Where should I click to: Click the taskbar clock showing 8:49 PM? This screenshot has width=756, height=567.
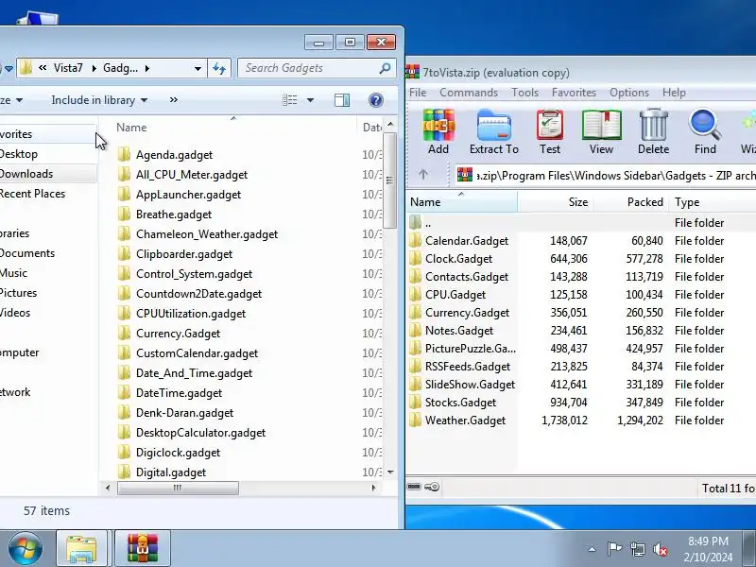708,549
